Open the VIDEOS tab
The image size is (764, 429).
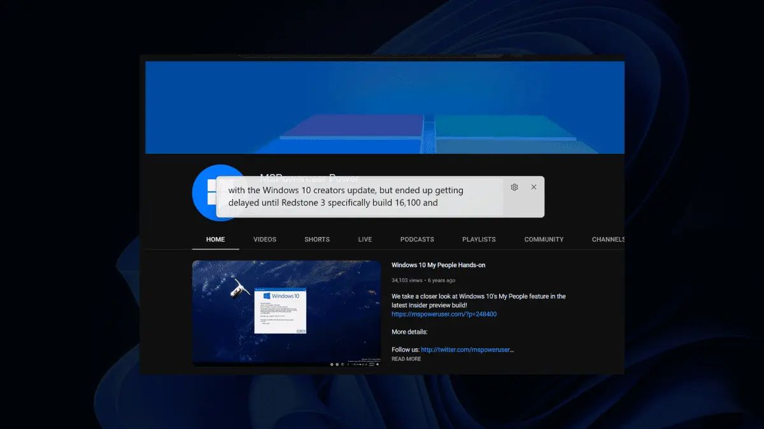coord(265,240)
